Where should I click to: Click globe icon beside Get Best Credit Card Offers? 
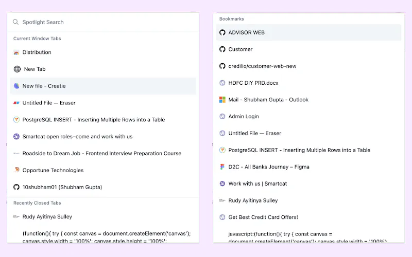point(222,217)
